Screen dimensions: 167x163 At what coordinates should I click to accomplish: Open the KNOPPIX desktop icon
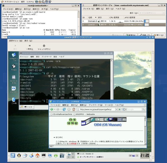pos(14,89)
